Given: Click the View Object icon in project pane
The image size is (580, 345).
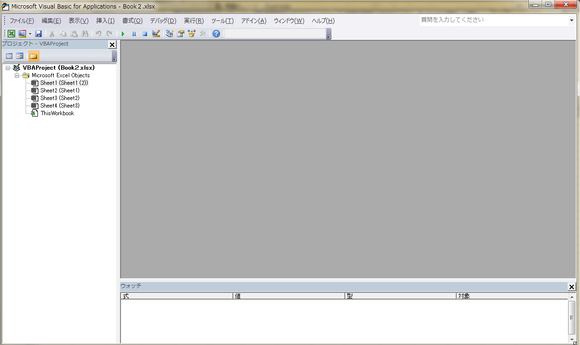Looking at the screenshot, I should tap(20, 56).
